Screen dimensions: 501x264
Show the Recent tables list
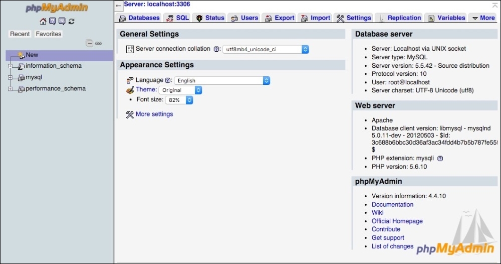pyautogui.click(x=20, y=34)
